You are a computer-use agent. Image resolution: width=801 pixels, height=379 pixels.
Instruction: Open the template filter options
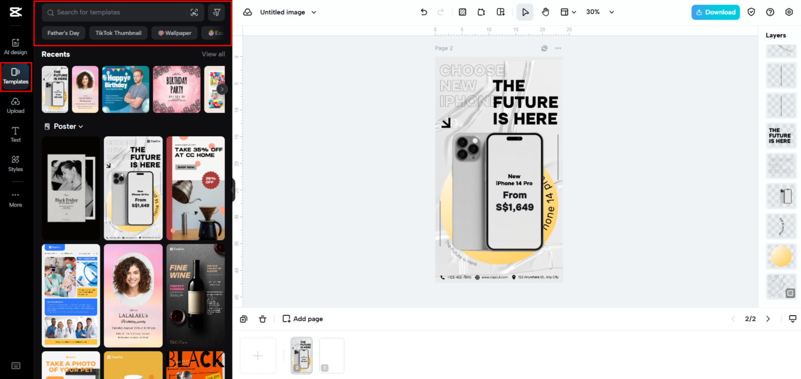[216, 12]
